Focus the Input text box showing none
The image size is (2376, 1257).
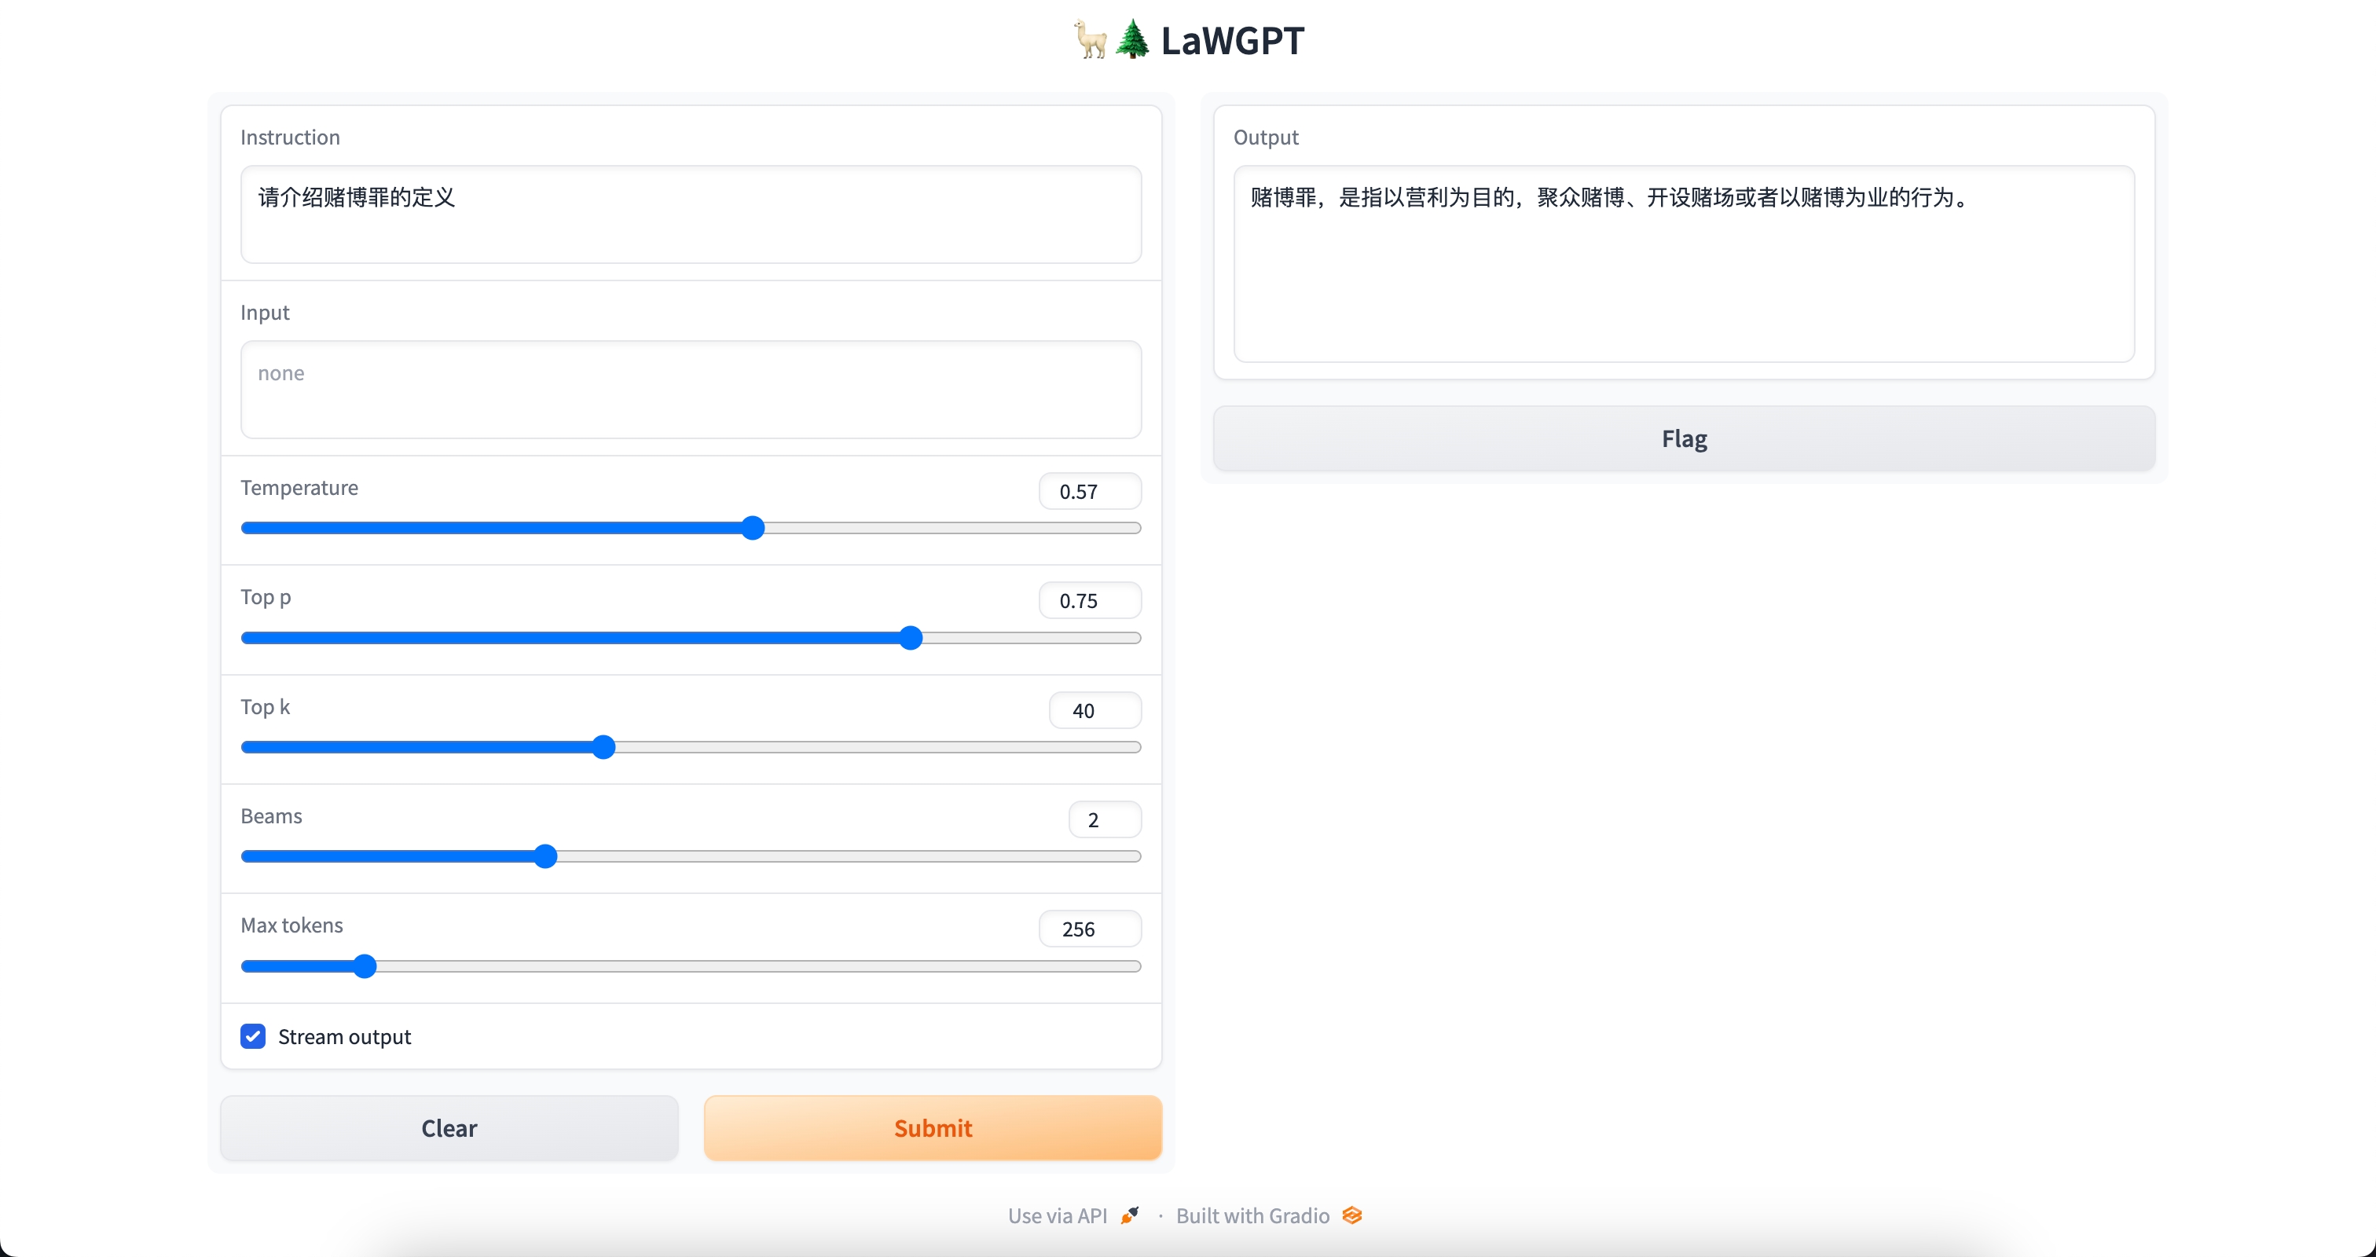690,389
